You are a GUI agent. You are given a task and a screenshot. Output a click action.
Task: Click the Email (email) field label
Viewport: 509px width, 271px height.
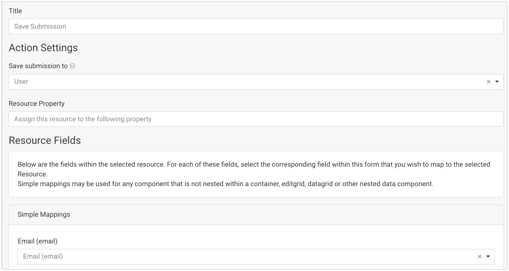pos(38,241)
